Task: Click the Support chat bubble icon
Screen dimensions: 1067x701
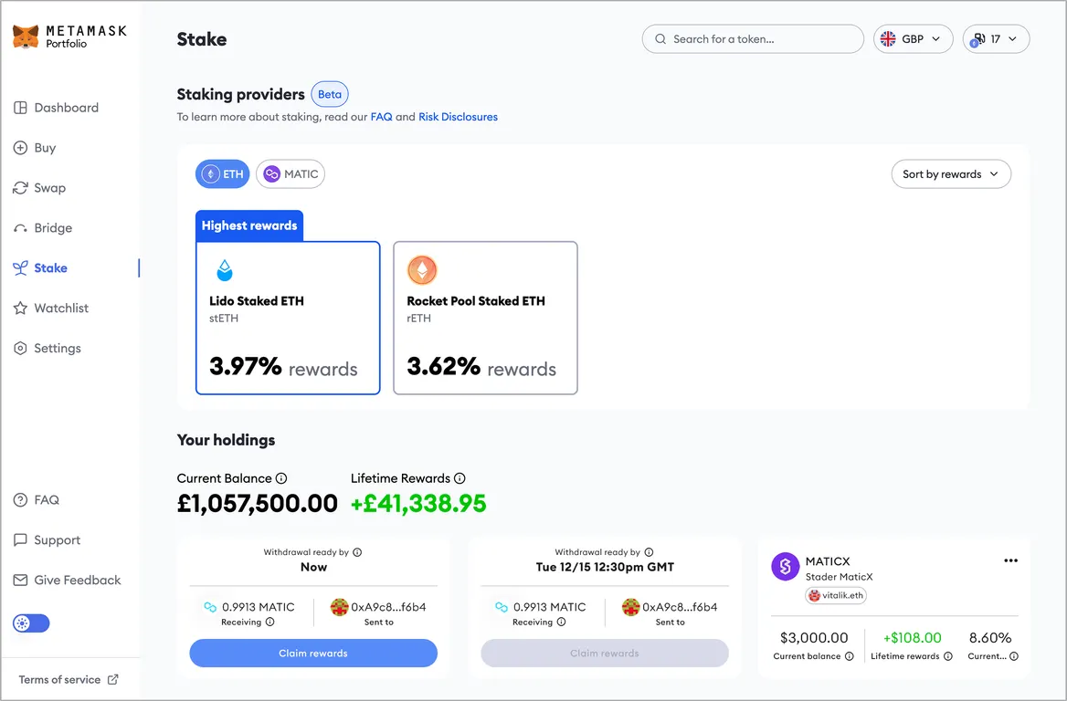Action: [x=20, y=539]
